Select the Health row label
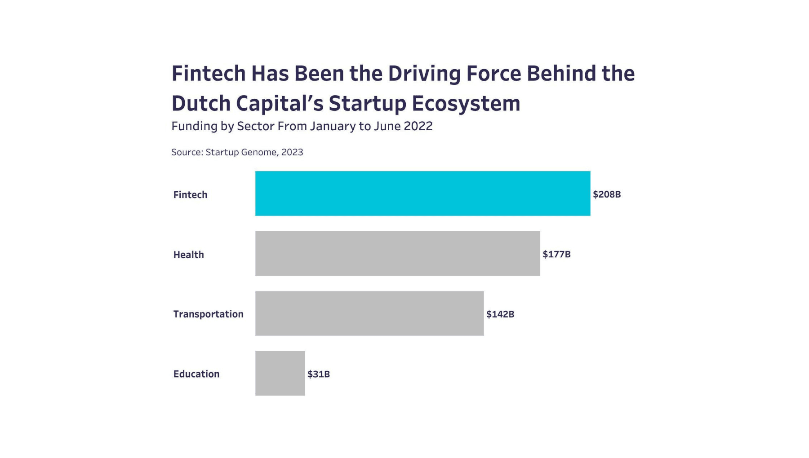This screenshot has width=809, height=458. tap(189, 255)
